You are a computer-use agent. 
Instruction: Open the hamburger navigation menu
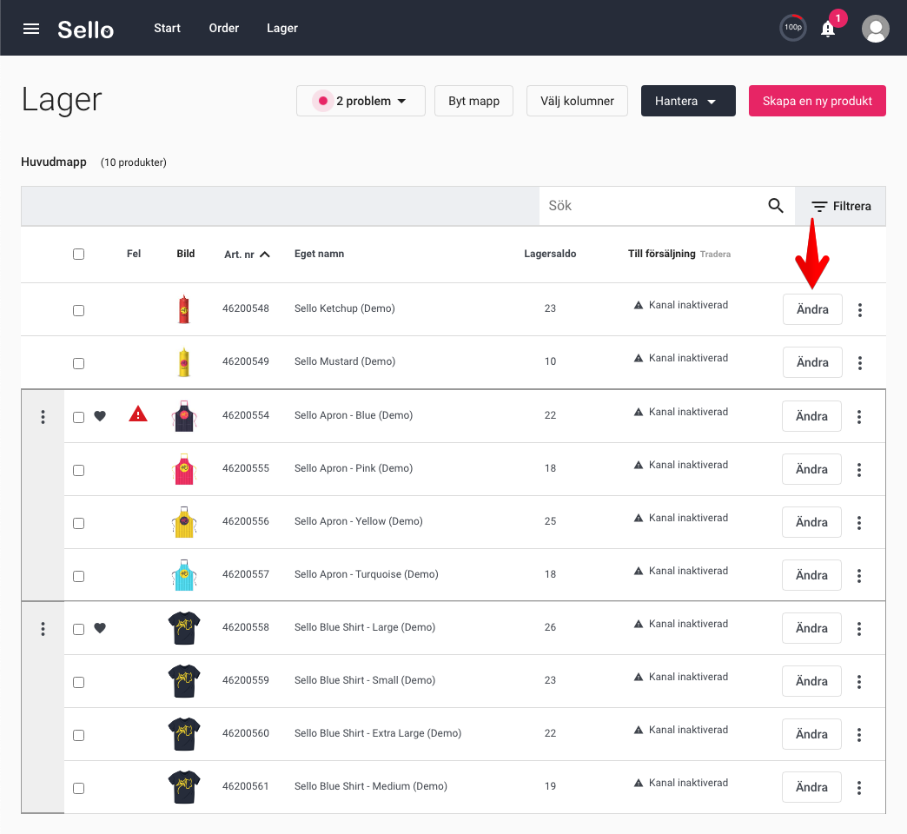[x=31, y=29]
